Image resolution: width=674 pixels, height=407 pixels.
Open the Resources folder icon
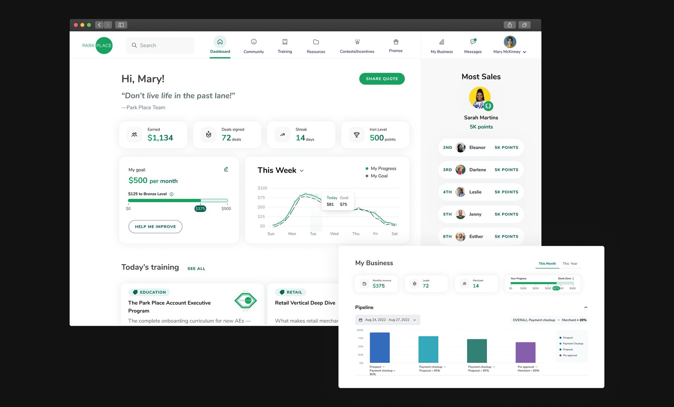(x=316, y=42)
